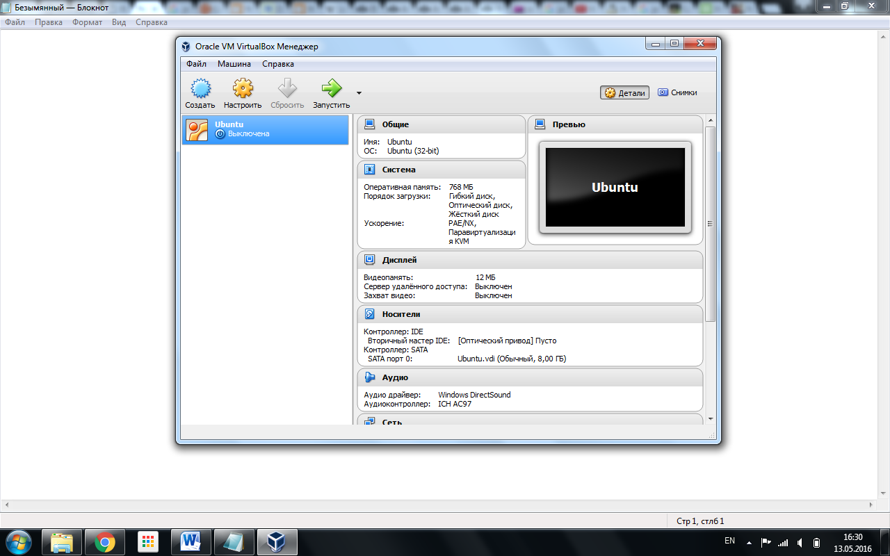Open File Explorer from the taskbar

coord(62,541)
